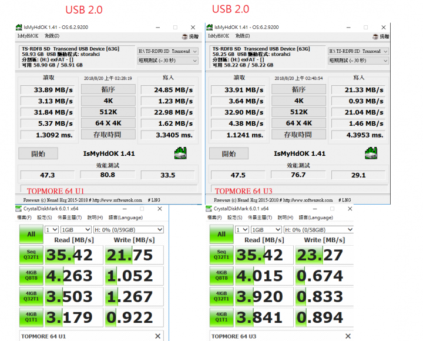The width and height of the screenshot is (423, 341).
Task: Open the 1GiB test size dropdown in right CrystalDiskMark
Action: pyautogui.click(x=266, y=230)
